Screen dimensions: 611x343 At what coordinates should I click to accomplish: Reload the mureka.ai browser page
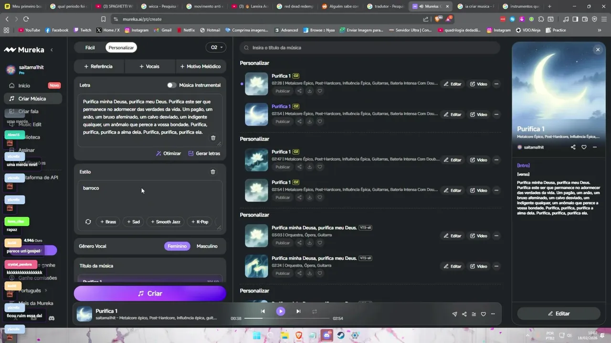[x=26, y=19]
